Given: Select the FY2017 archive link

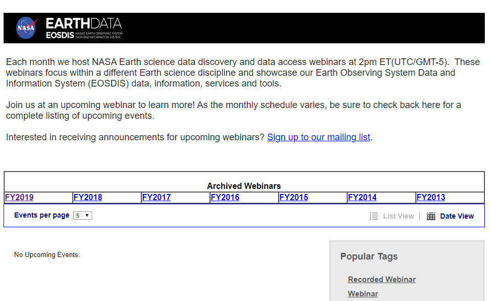Looking at the screenshot, I should pos(157,198).
